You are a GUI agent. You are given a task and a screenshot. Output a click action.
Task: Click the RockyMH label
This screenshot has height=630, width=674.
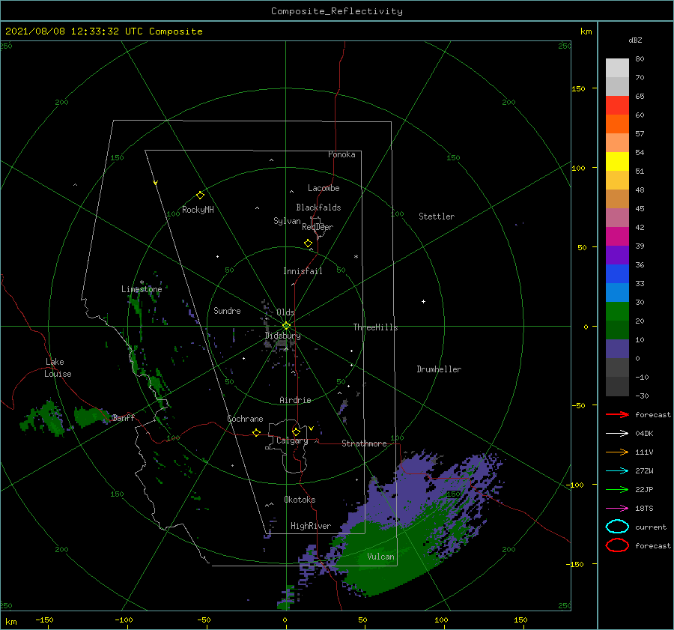click(x=198, y=210)
